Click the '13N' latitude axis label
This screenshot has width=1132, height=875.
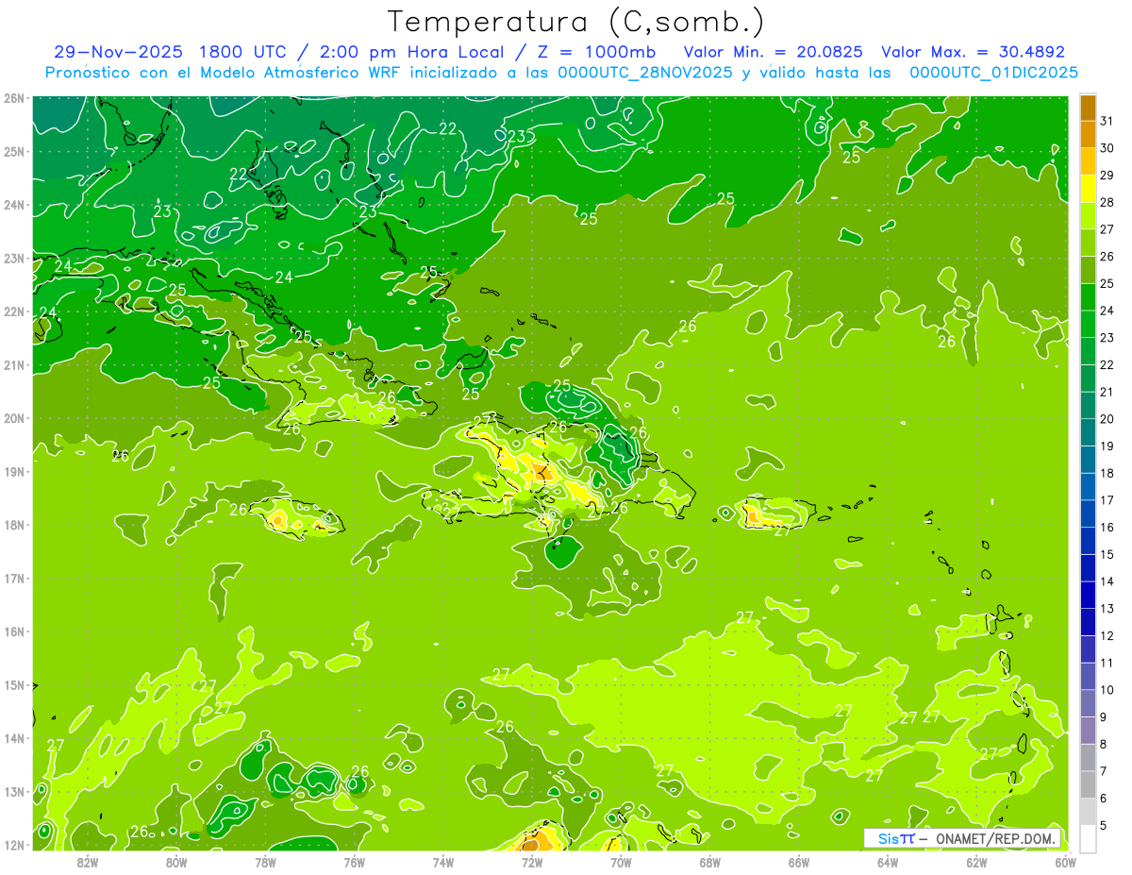[x=14, y=791]
